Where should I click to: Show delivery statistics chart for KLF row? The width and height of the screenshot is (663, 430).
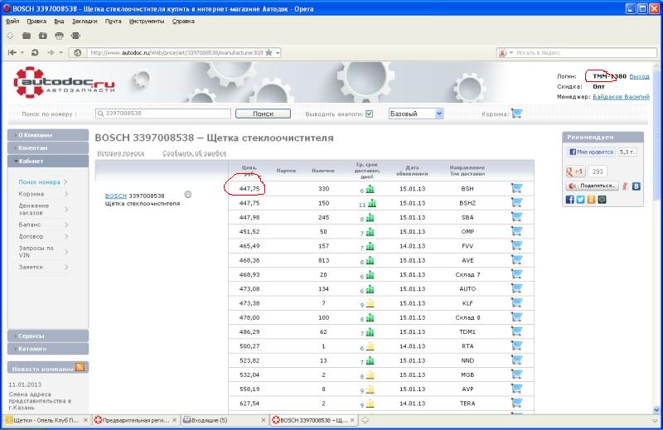[x=370, y=303]
